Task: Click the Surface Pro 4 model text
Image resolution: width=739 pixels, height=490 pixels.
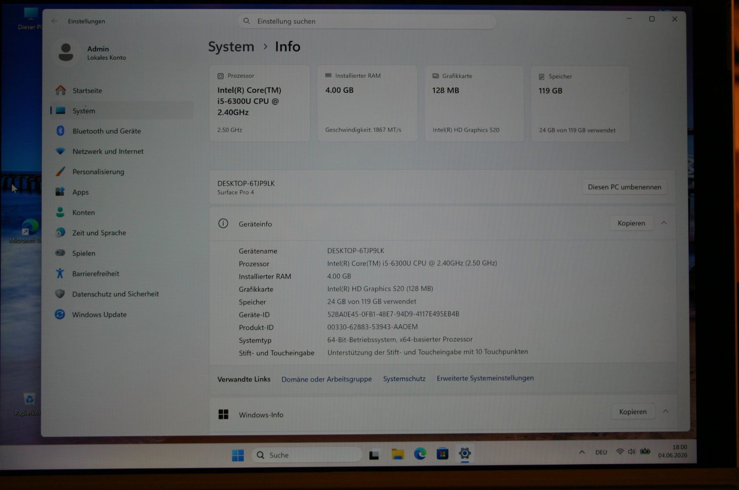Action: [236, 192]
